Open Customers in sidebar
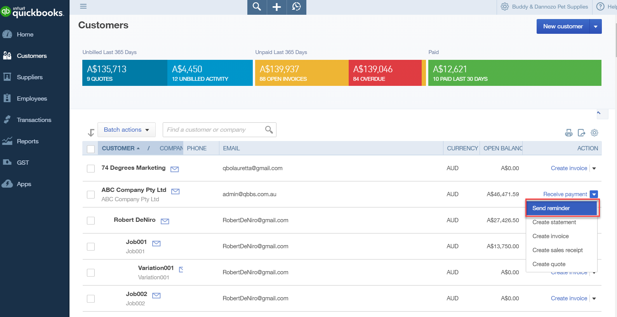 click(x=31, y=56)
